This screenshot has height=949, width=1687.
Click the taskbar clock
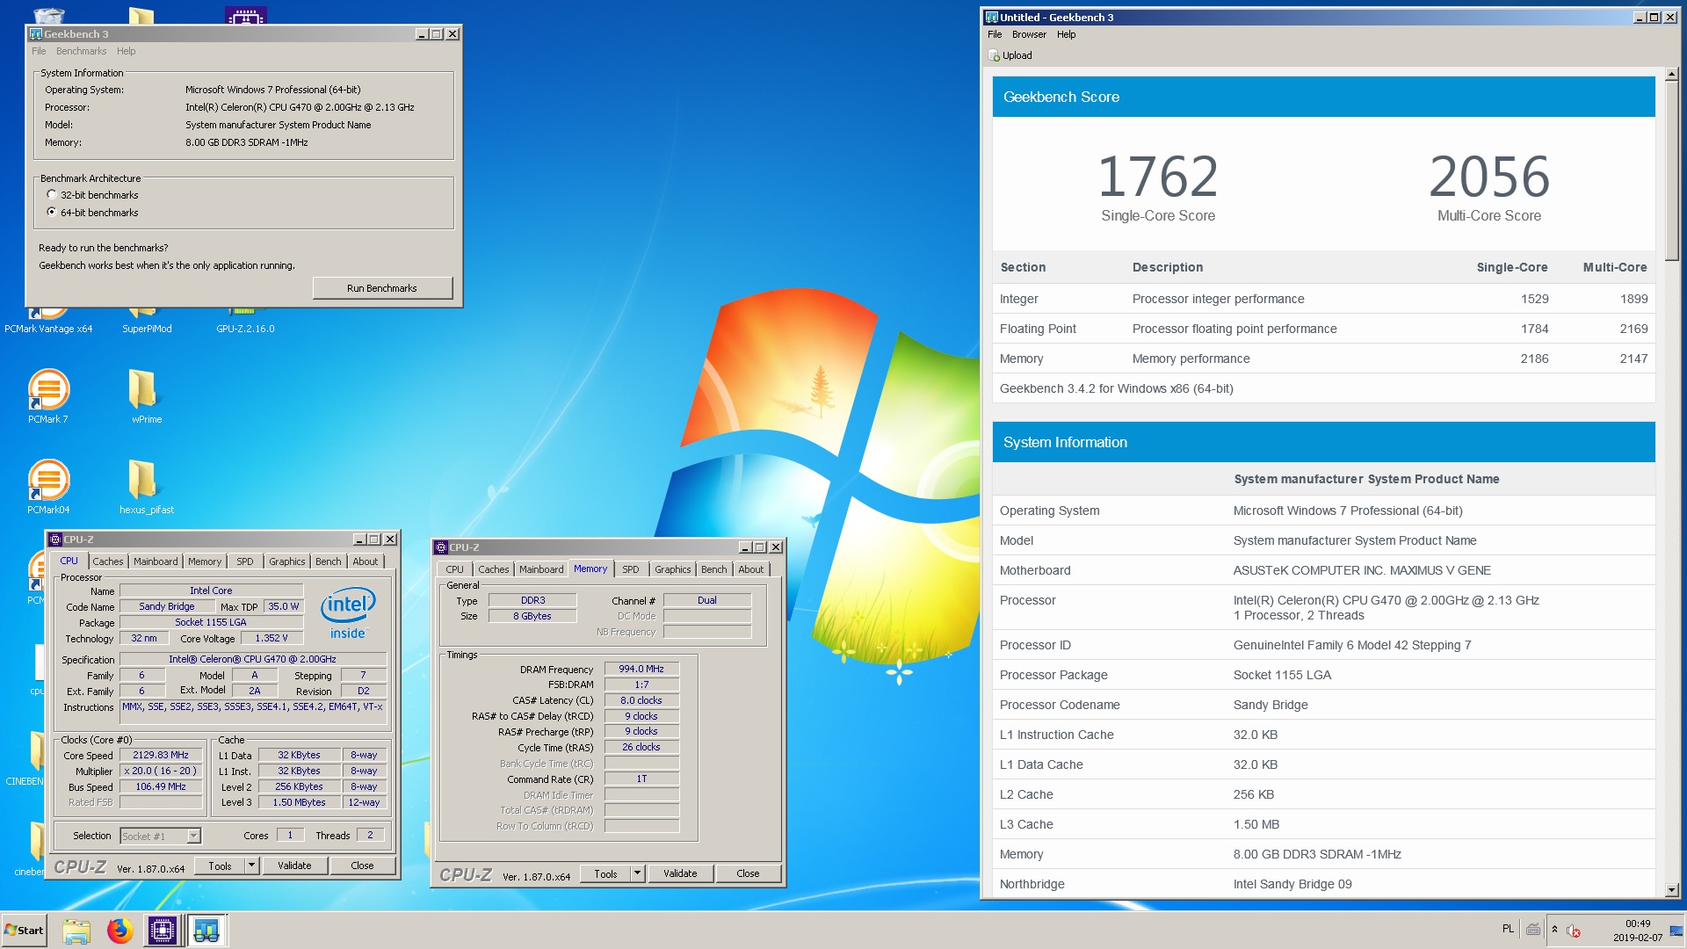pyautogui.click(x=1637, y=931)
